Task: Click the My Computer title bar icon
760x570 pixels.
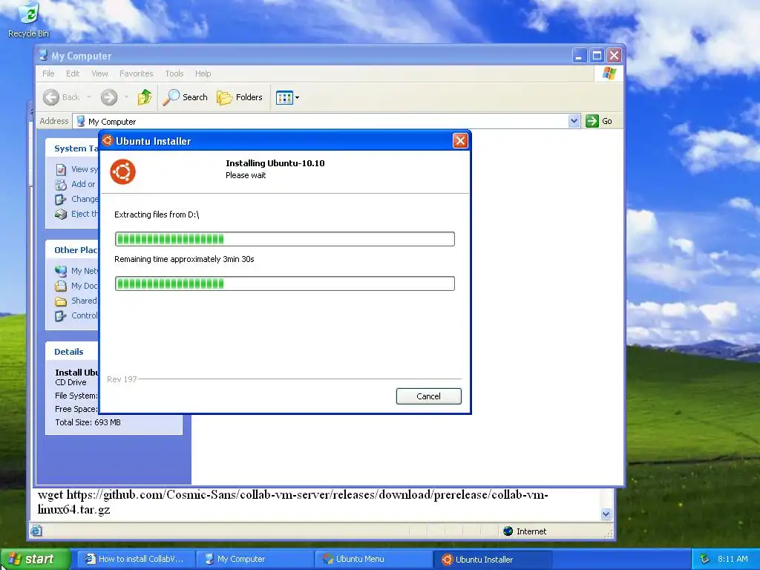Action: 44,55
